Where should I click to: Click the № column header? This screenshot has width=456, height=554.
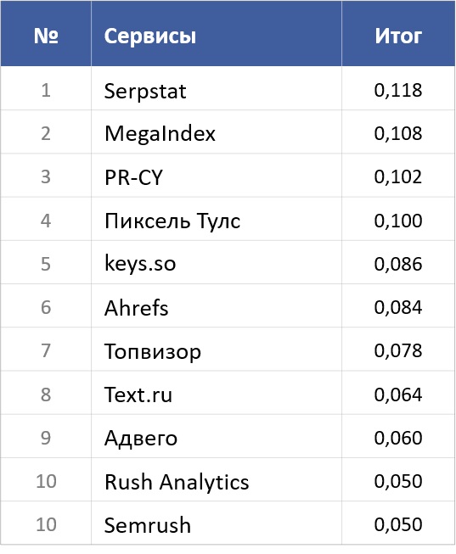coord(46,36)
